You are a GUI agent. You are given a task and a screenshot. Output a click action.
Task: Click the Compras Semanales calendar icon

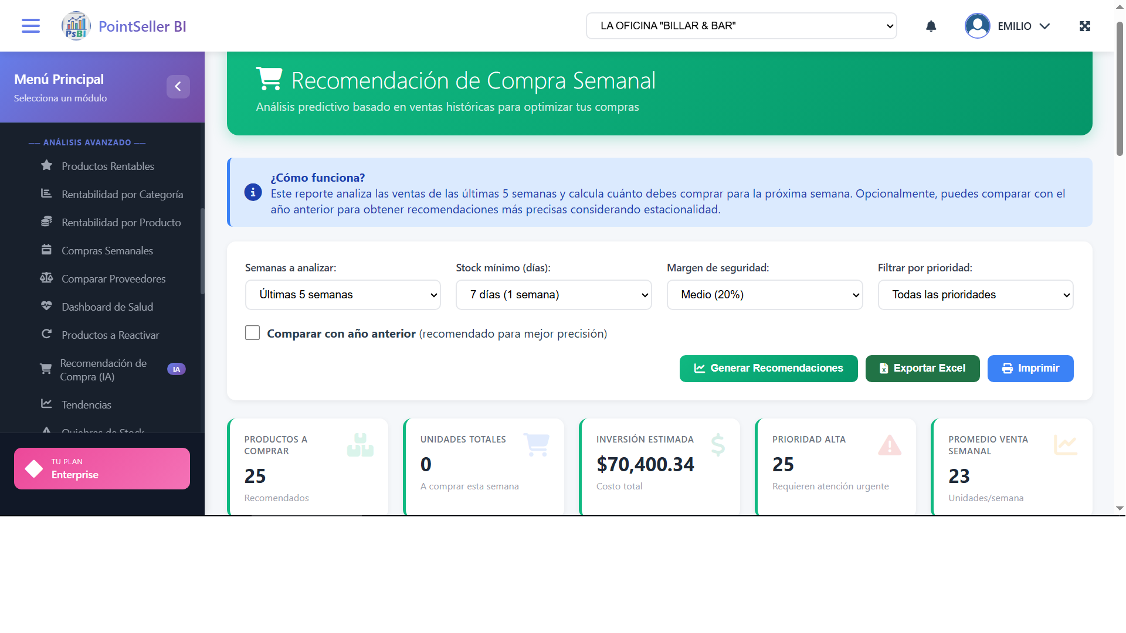tap(47, 250)
